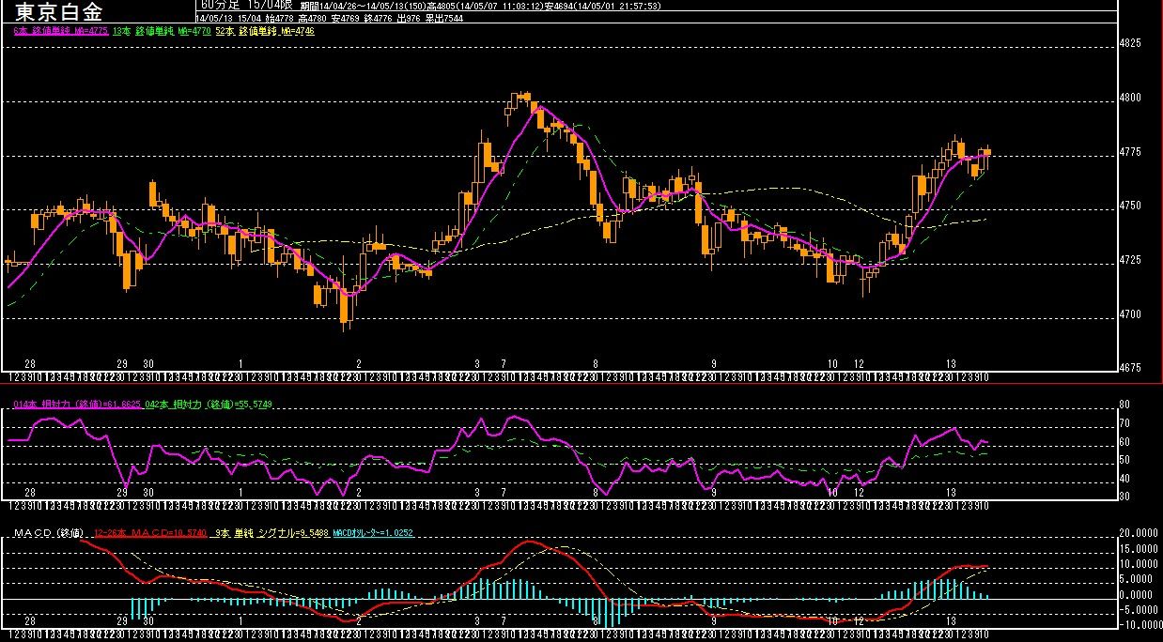Click the 042本 相対力 (終値)=55.5749 legend
Viewport: 1163px width, 642px height.
pos(210,405)
